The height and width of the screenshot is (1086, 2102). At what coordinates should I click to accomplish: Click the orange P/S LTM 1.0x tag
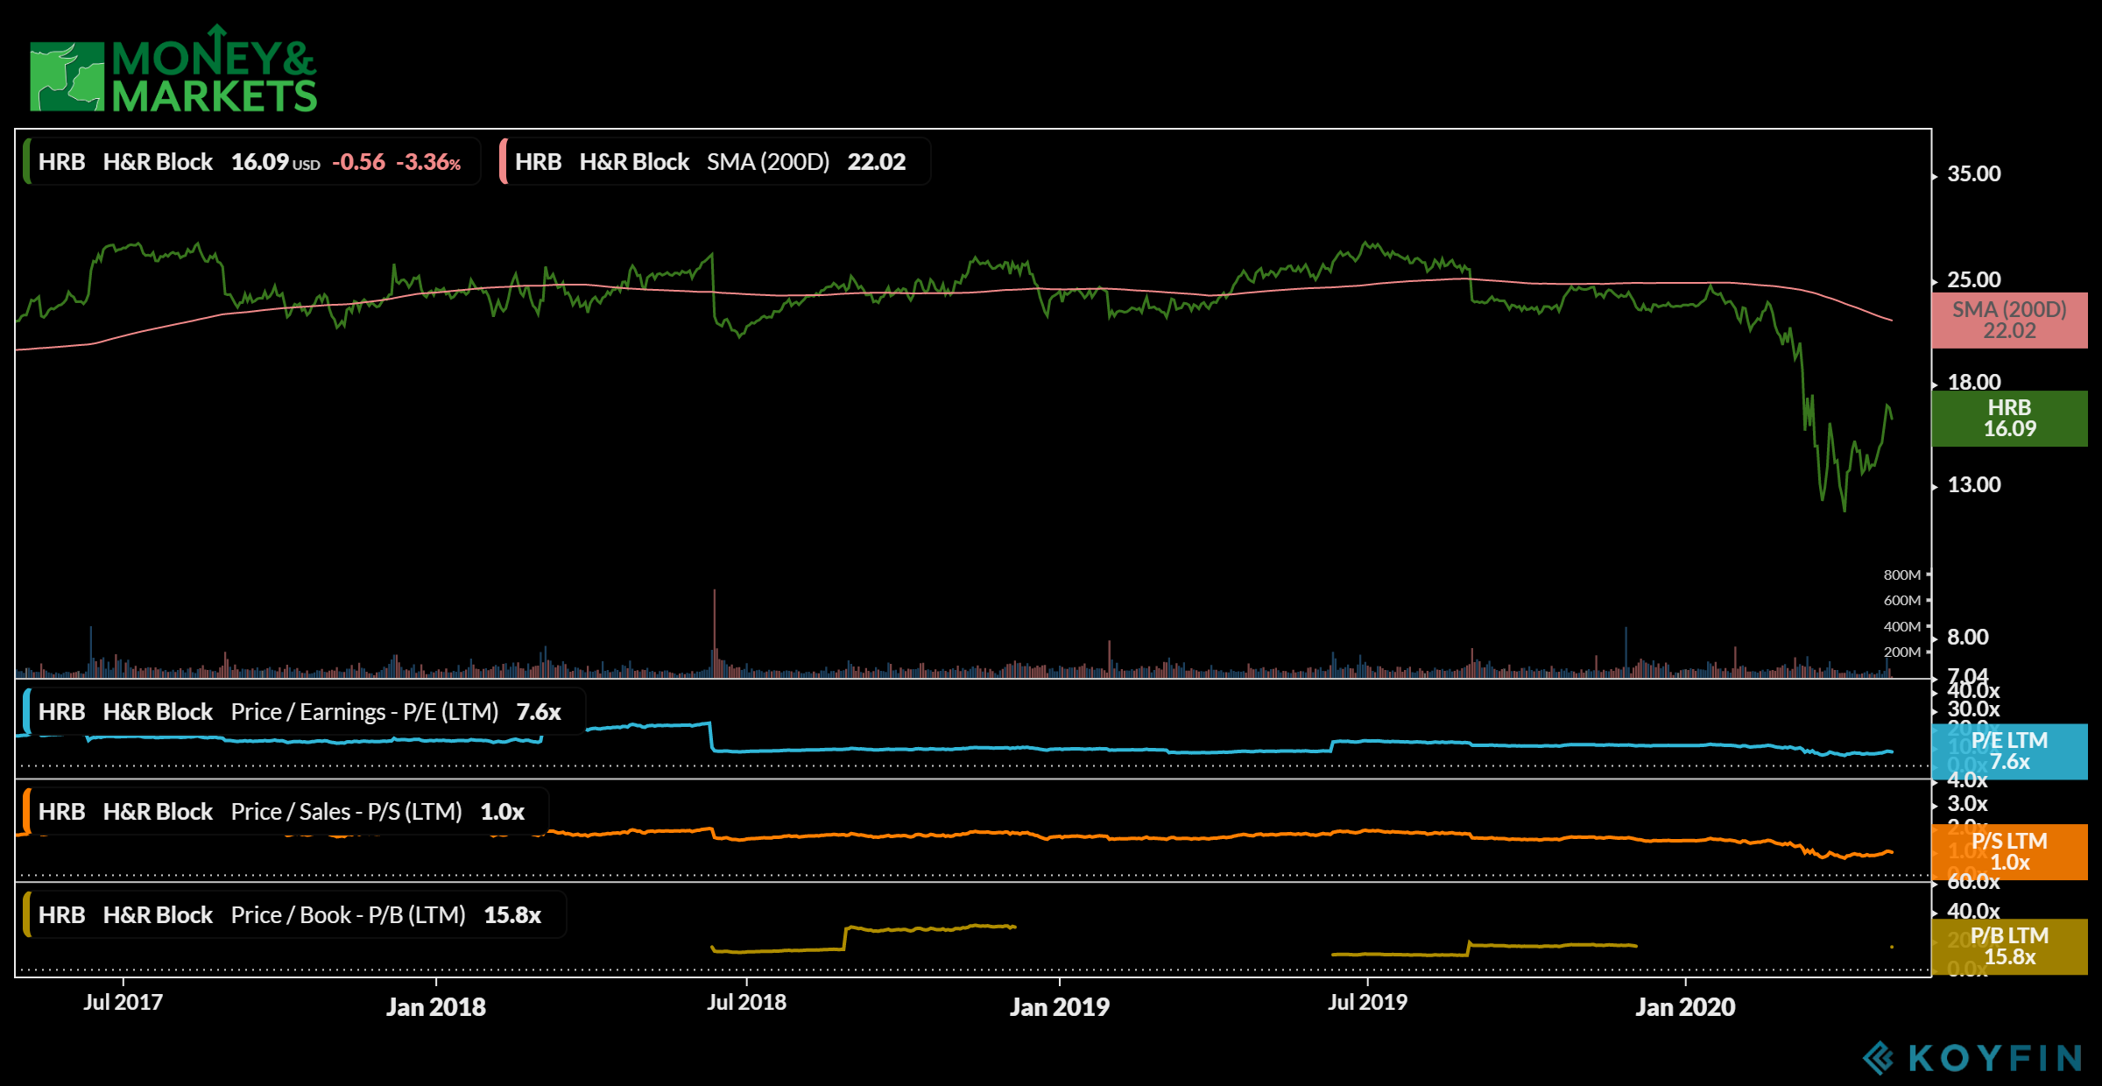(x=2009, y=852)
